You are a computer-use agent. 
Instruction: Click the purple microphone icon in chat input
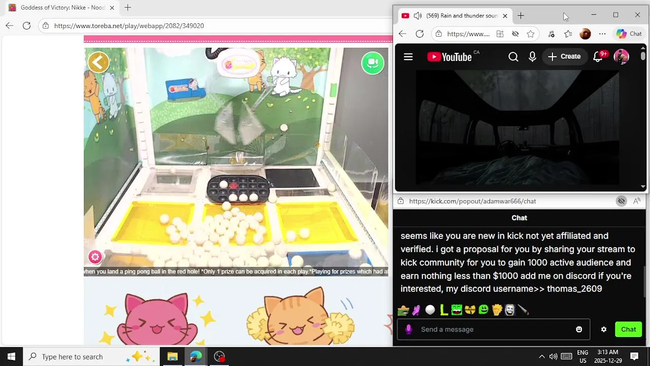coord(409,329)
